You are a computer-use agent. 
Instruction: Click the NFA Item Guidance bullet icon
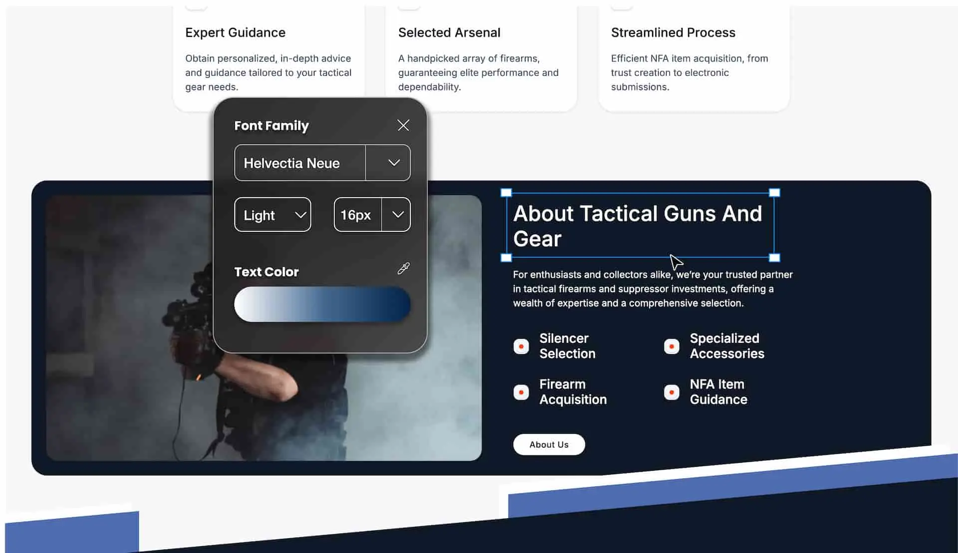pos(672,392)
